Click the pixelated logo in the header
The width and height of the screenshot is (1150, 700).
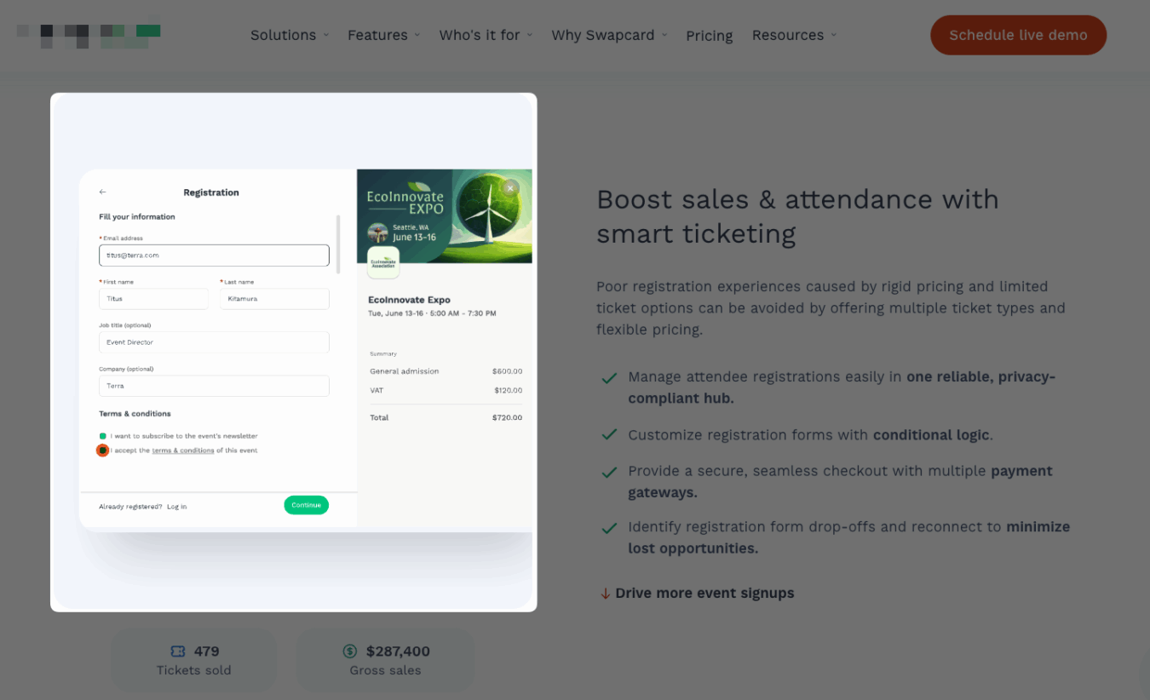pos(89,34)
